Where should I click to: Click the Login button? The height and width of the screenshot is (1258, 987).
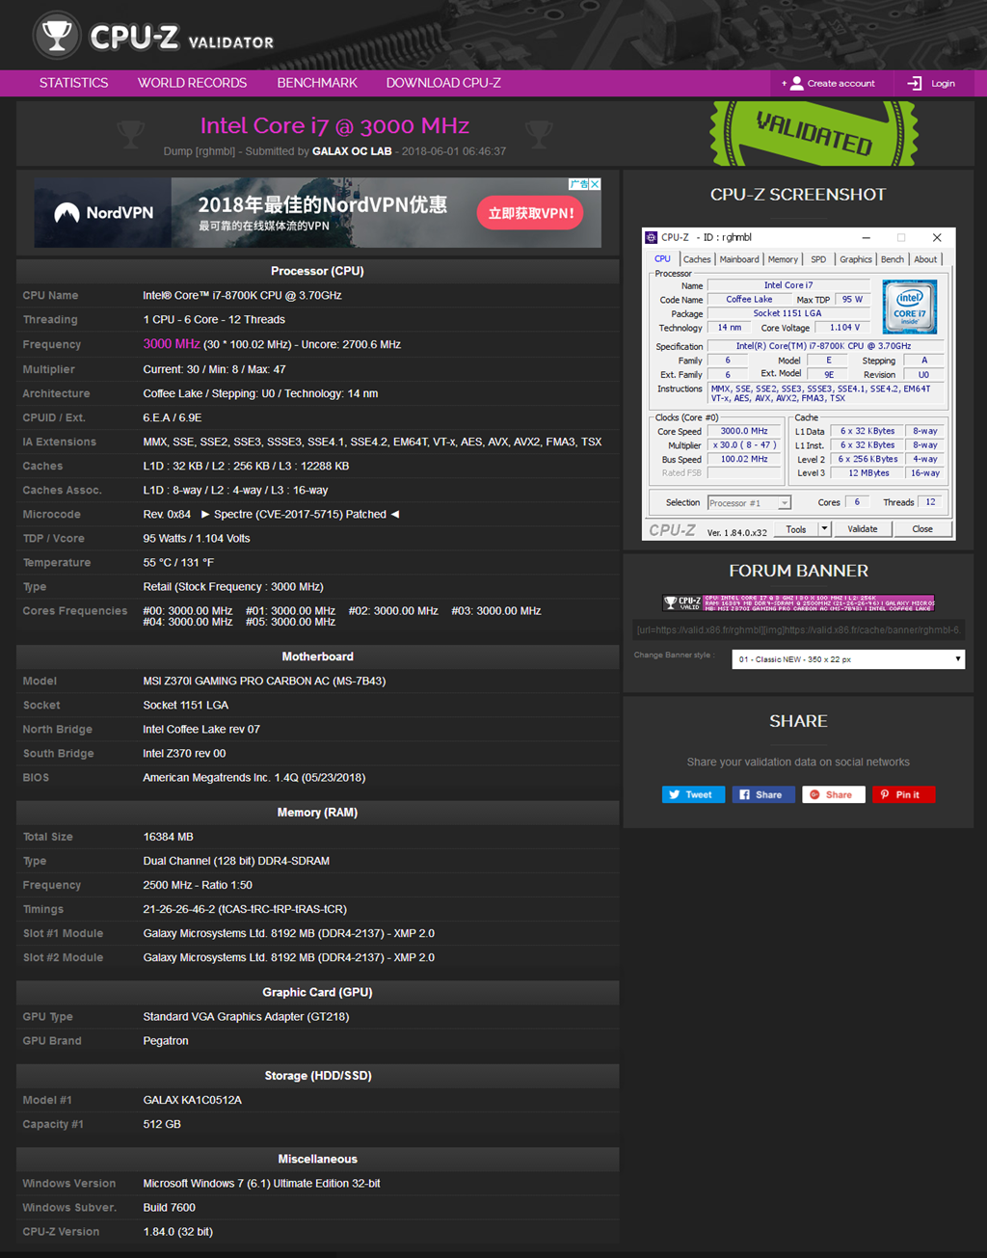(x=931, y=83)
